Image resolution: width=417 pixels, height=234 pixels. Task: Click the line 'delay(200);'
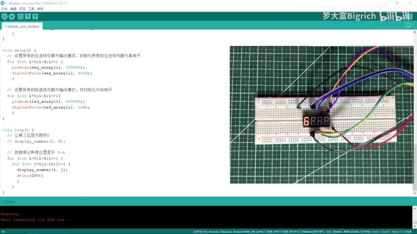click(30, 175)
